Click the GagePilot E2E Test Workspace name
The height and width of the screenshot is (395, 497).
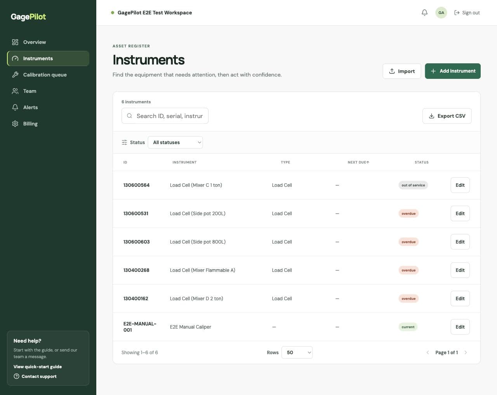[x=155, y=12]
